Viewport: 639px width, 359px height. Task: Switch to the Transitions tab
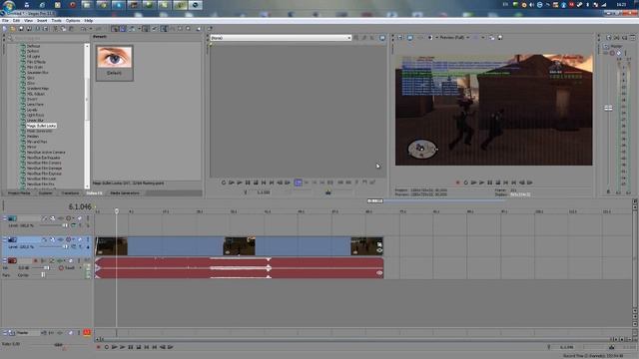70,192
